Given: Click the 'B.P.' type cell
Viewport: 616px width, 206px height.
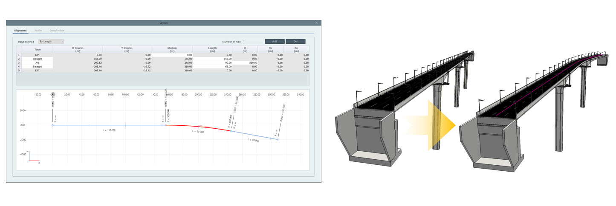Looking at the screenshot, I should click(37, 55).
